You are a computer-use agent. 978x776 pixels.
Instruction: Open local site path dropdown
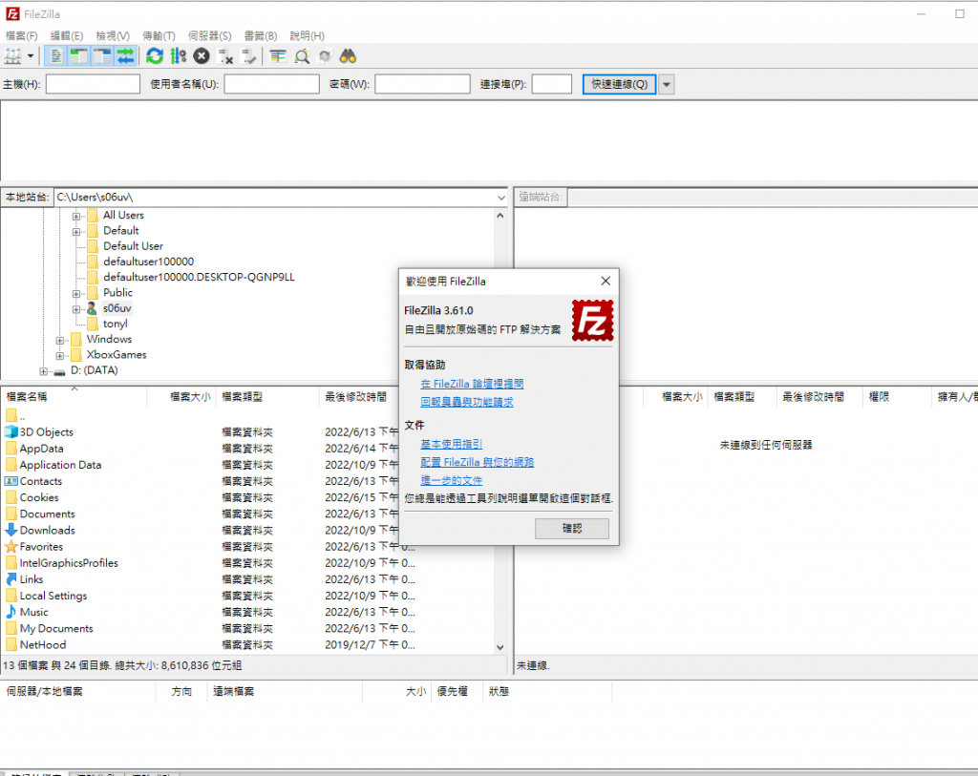(x=500, y=198)
